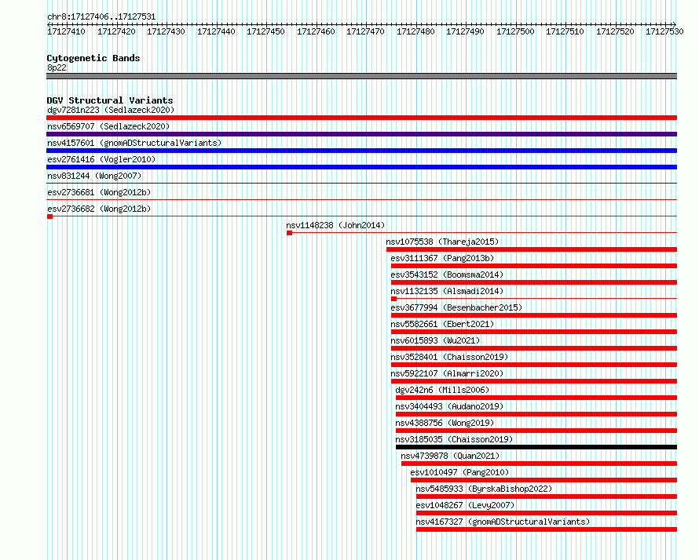Open the nsv5922107 (Almarri2020) variant label
Screen dimensions: 699x560
(x=447, y=373)
